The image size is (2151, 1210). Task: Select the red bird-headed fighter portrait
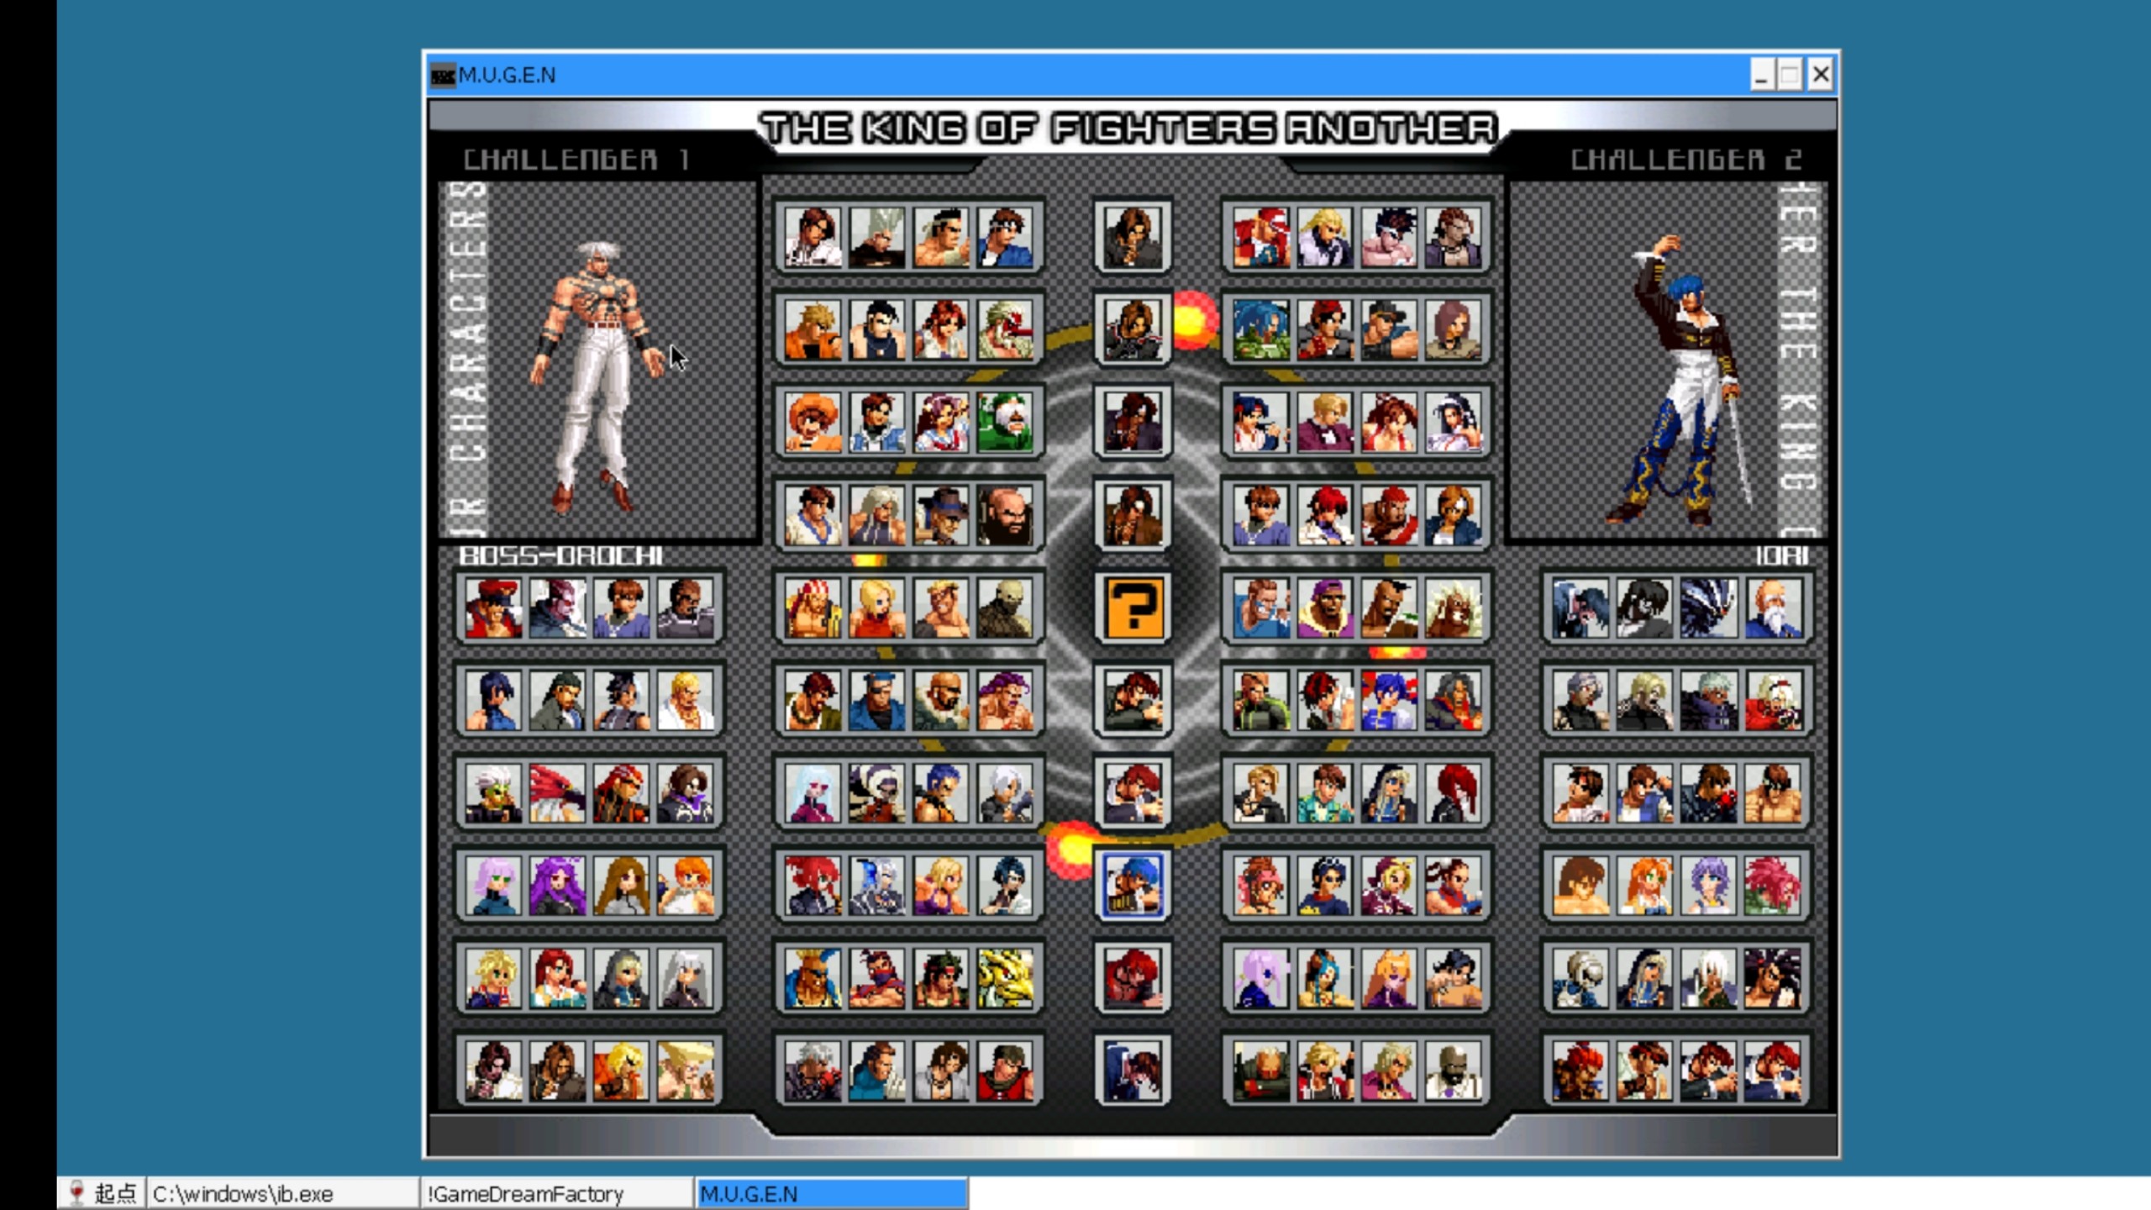point(556,792)
